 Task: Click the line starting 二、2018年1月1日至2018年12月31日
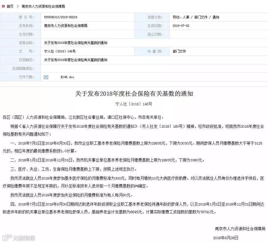tap(107, 160)
